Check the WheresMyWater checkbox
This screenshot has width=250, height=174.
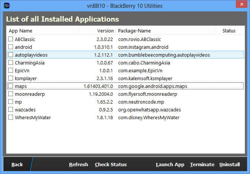10,117
